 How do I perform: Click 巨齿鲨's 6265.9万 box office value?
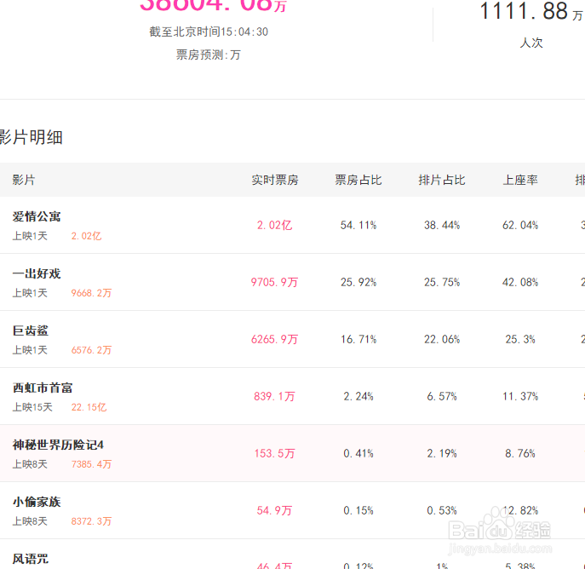(274, 340)
